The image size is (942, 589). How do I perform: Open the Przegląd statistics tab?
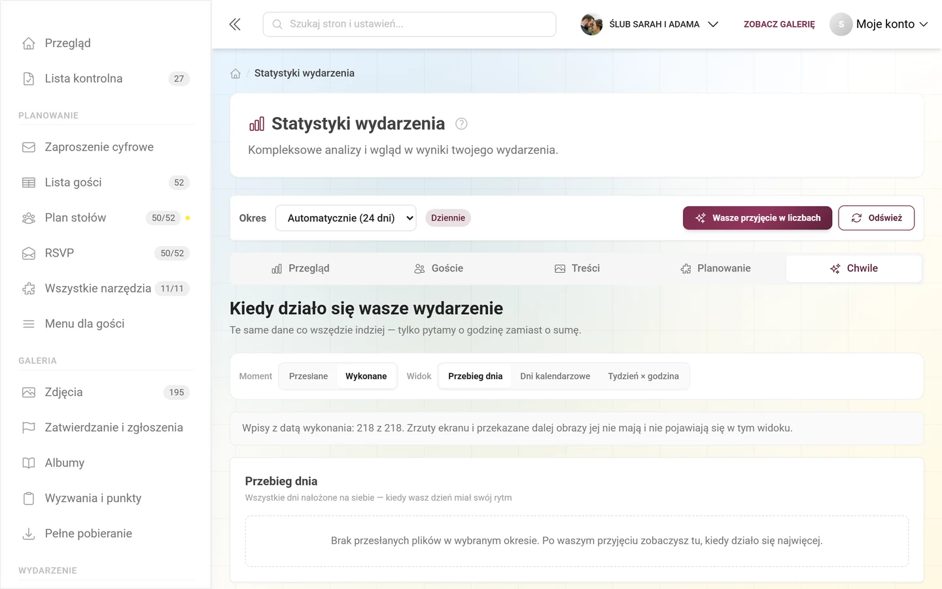[x=301, y=268]
